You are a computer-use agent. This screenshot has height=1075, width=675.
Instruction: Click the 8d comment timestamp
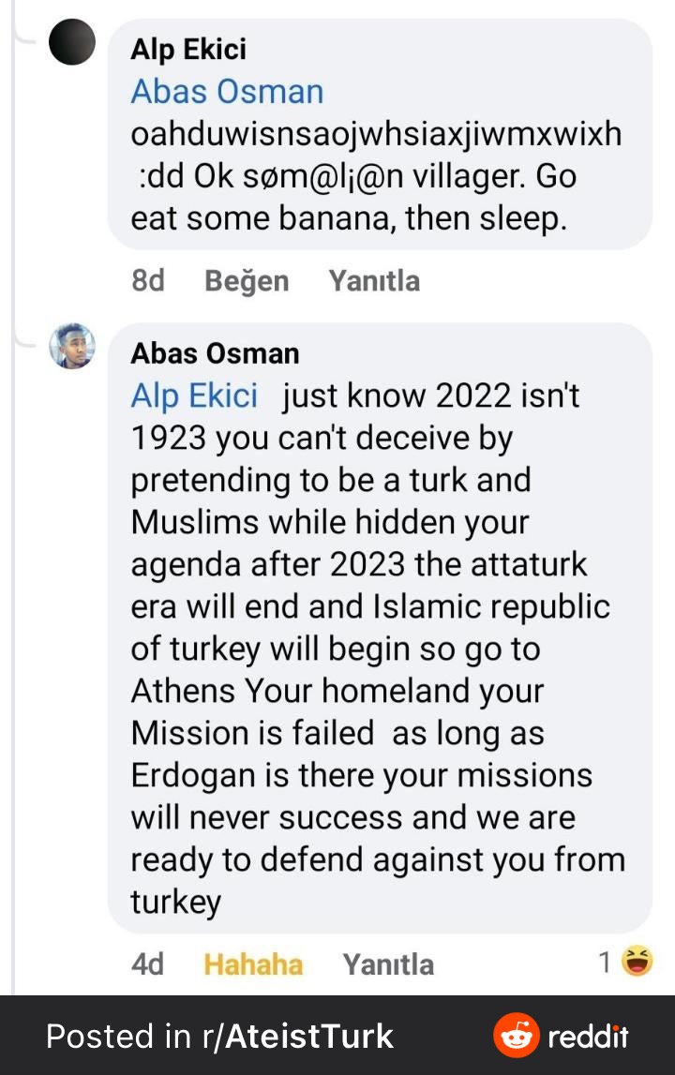tap(148, 281)
